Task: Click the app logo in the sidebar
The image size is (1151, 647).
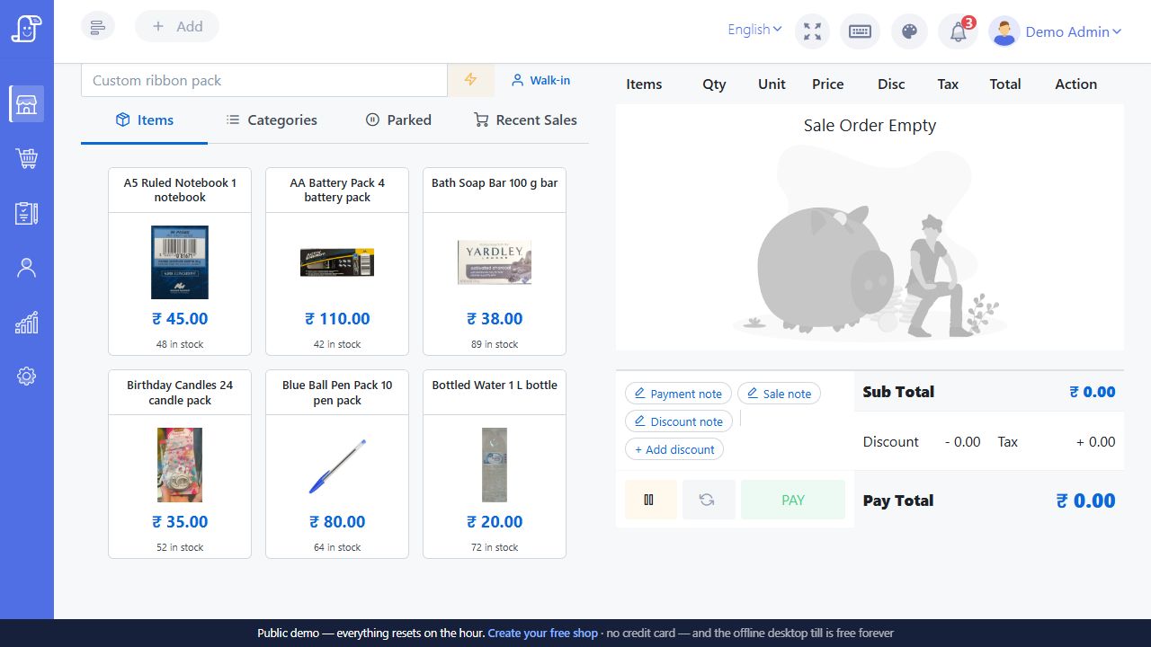Action: click(26, 28)
